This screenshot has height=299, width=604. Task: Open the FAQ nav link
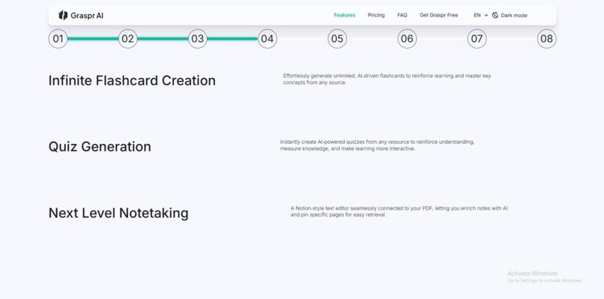pos(402,16)
